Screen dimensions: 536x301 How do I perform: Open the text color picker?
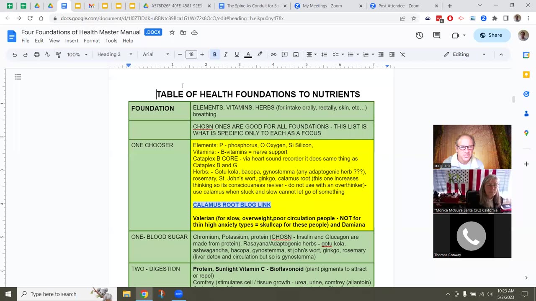(x=248, y=54)
